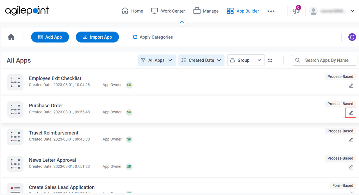The height and width of the screenshot is (195, 359).
Task: Collapse the top navigation with the up chevron
Action: click(x=182, y=22)
